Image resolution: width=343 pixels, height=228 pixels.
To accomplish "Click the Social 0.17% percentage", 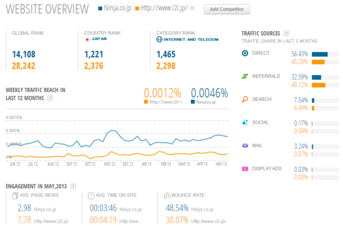I will tap(301, 123).
